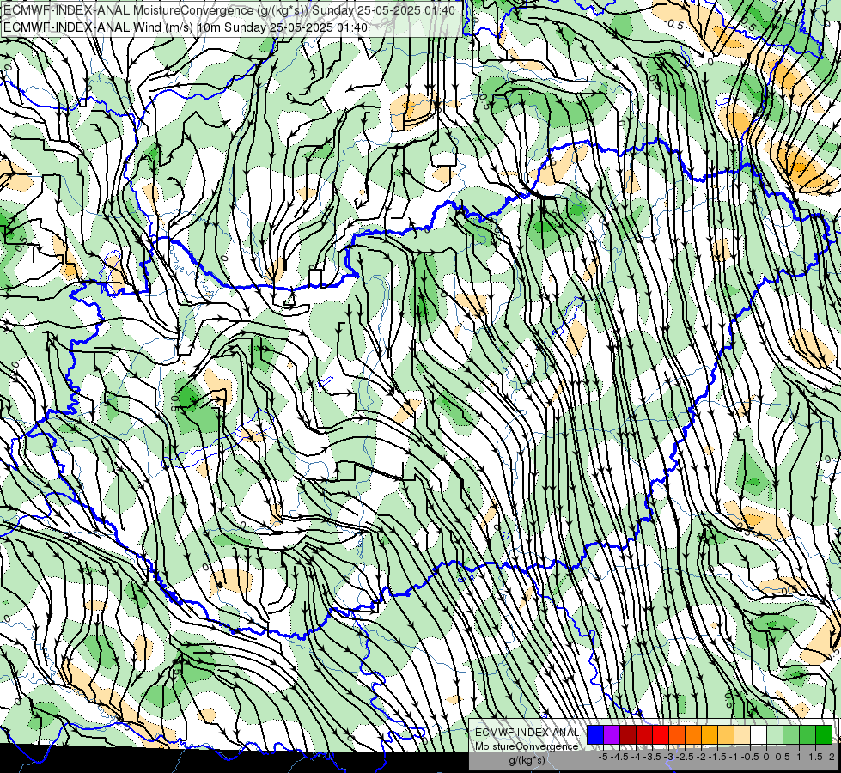
Task: Click the '2' tick label ending the legend
Action: pyautogui.click(x=832, y=757)
